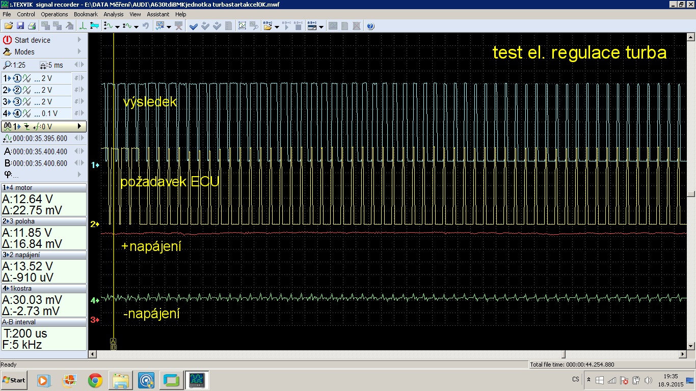
Task: Click the Print toolbar icon
Action: [32, 26]
